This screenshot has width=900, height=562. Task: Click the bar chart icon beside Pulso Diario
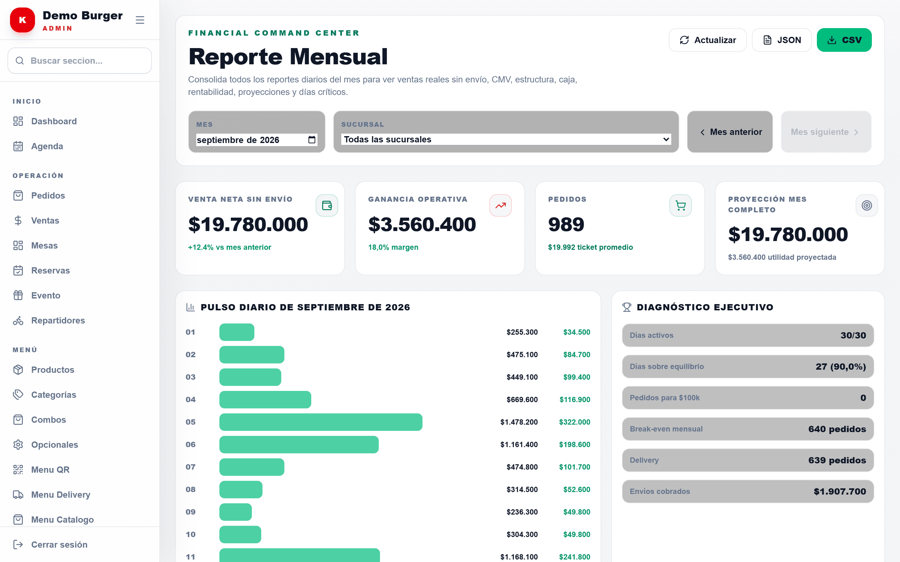pos(190,308)
